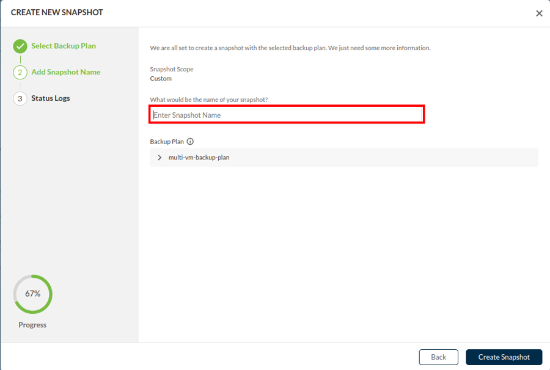The height and width of the screenshot is (370, 550).
Task: Click the step 3 number circle
Action: click(x=20, y=98)
